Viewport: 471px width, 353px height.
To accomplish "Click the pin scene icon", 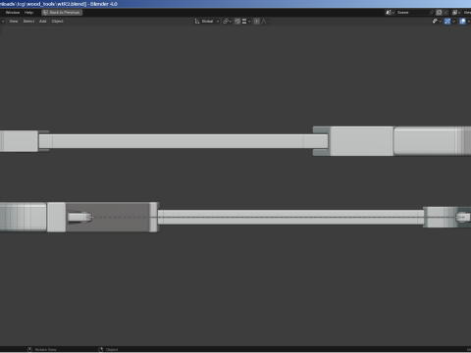I will coord(432,13).
